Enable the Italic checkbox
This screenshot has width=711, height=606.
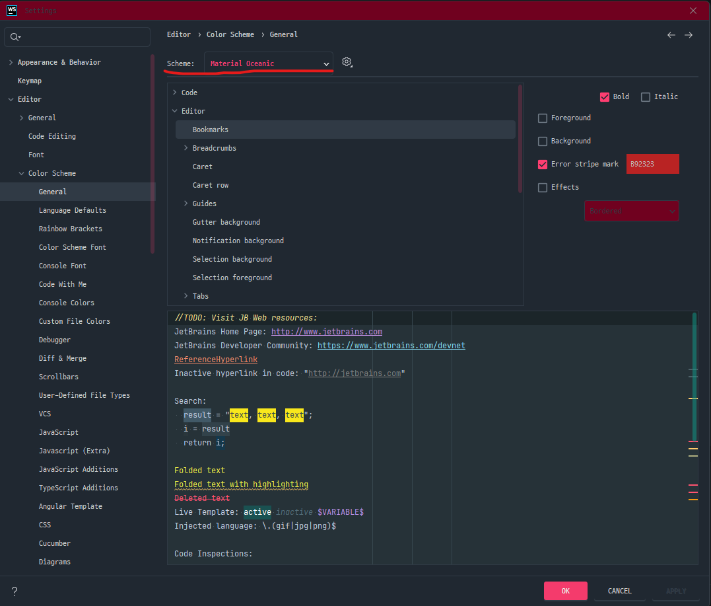tap(645, 96)
